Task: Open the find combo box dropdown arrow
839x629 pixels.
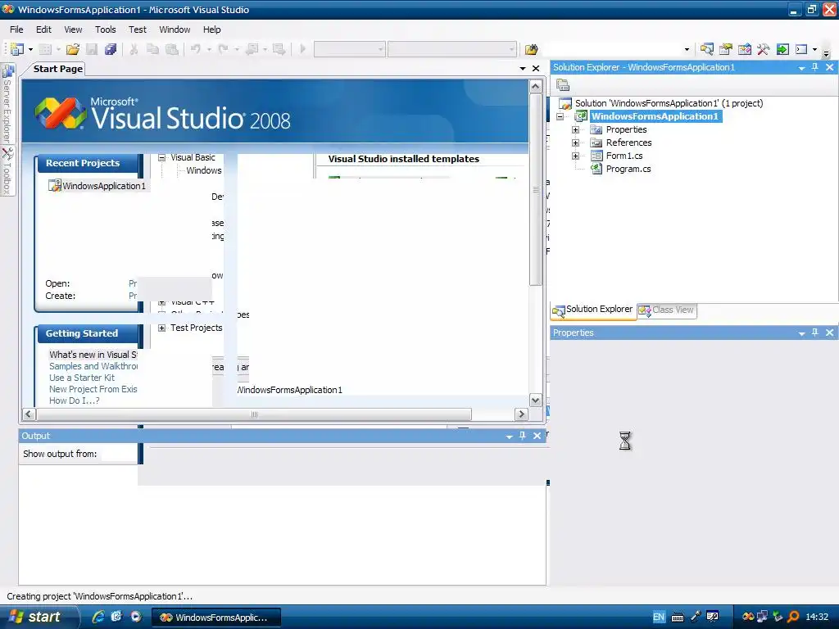Action: 687,50
